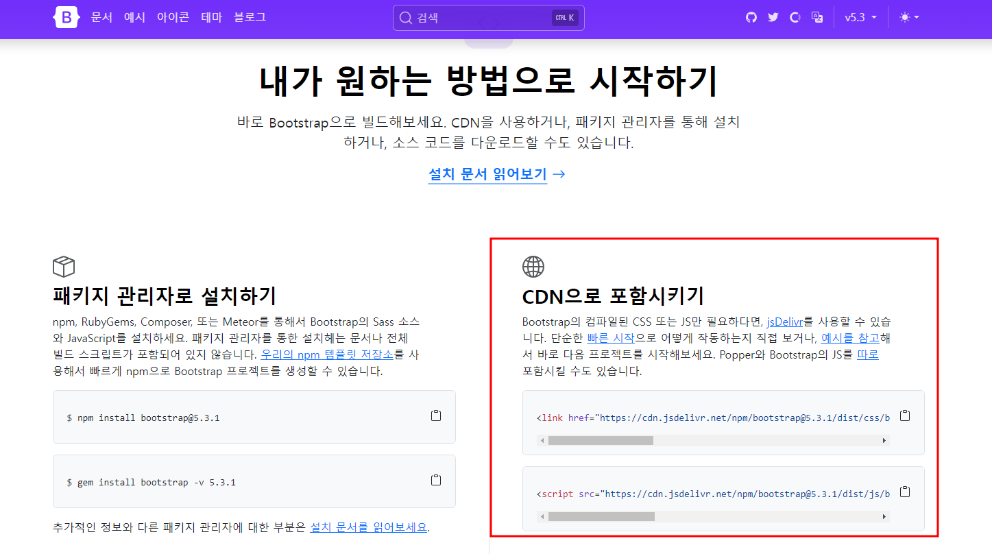Click link href snippet scrollbar thumb

[x=601, y=440]
